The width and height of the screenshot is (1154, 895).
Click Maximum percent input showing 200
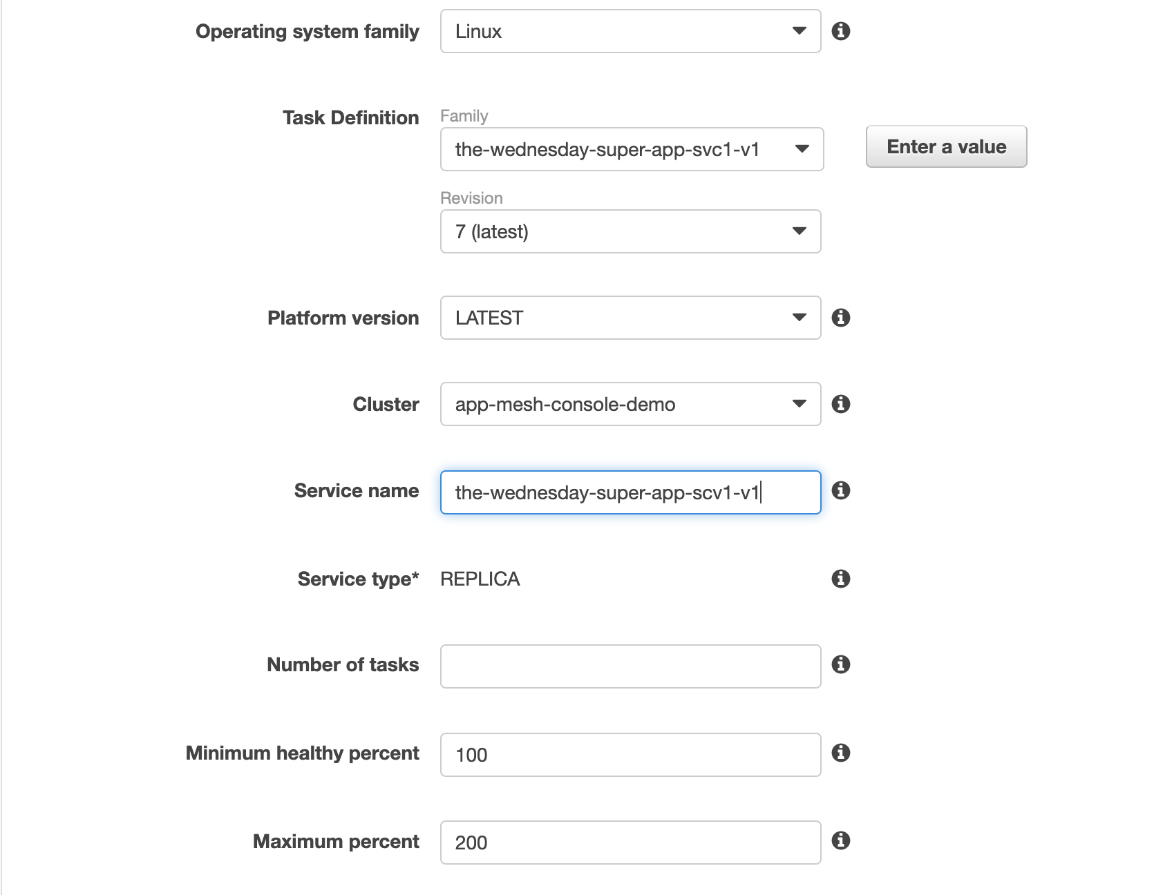[630, 843]
